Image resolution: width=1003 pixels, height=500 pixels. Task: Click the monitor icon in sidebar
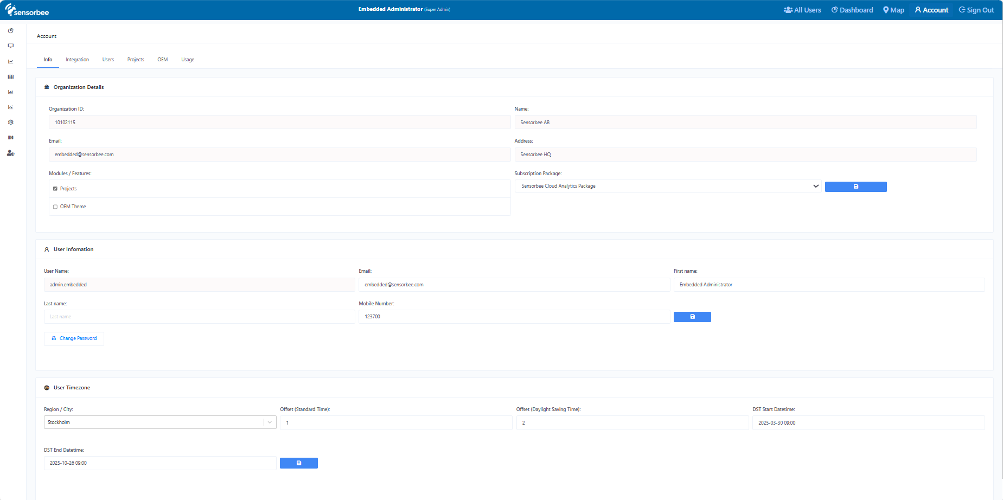[11, 46]
